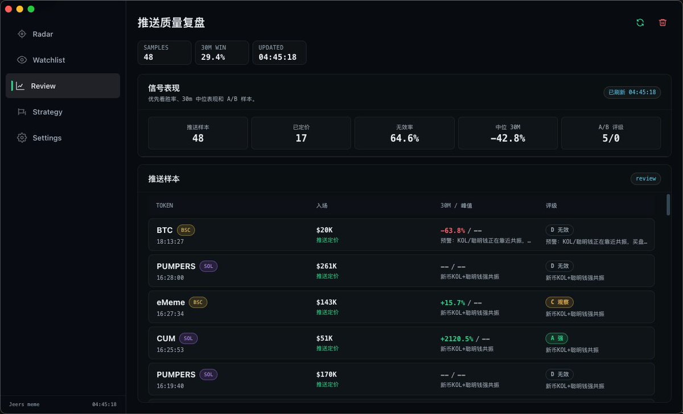Click the SOL tag on PUMPERS 16:19:40 row
683x414 pixels.
(208, 375)
